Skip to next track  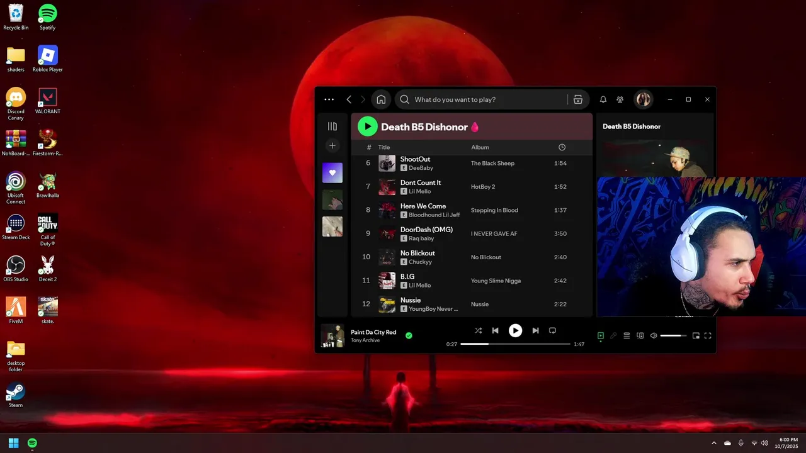(x=535, y=330)
